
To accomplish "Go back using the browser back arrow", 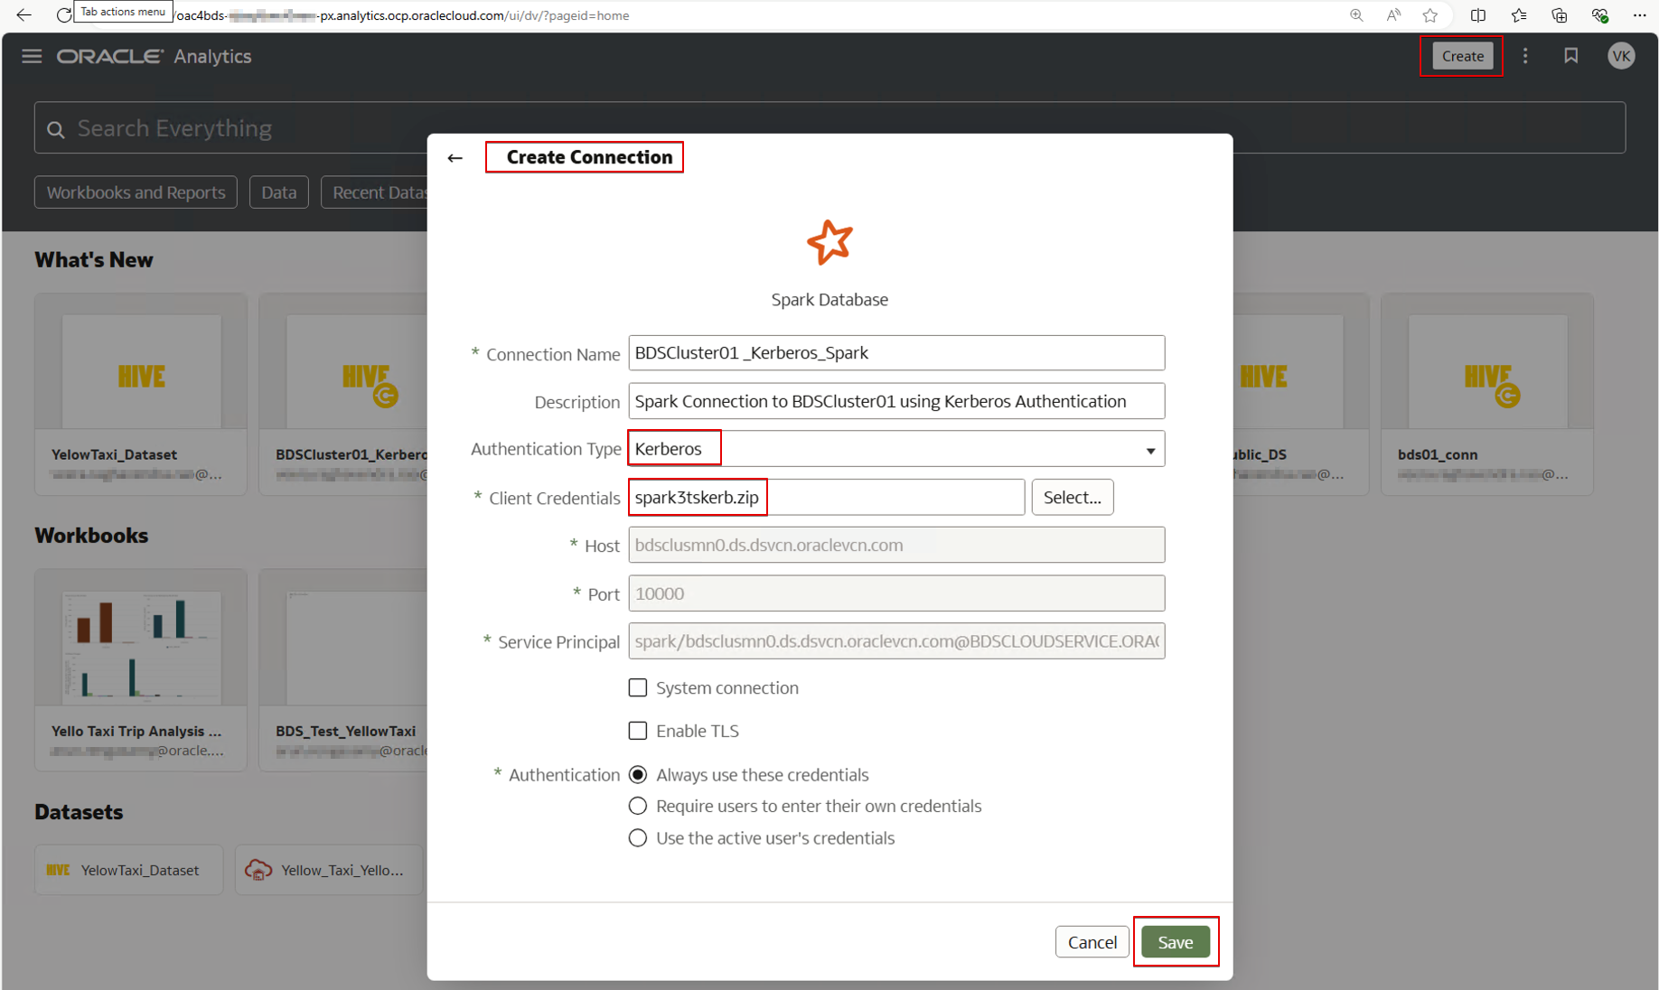I will (x=24, y=14).
